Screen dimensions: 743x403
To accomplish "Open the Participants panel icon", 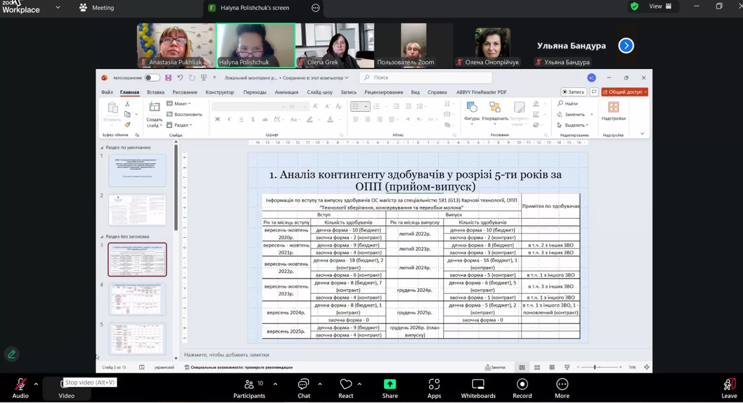I will pyautogui.click(x=249, y=385).
